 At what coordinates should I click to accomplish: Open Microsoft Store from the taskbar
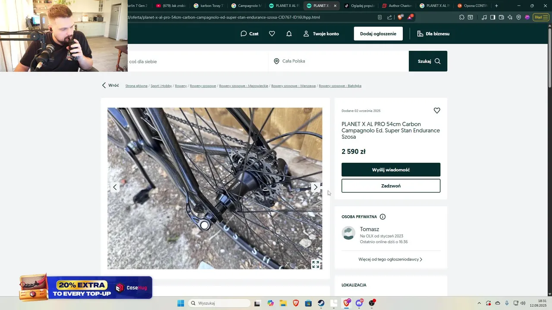(308, 303)
